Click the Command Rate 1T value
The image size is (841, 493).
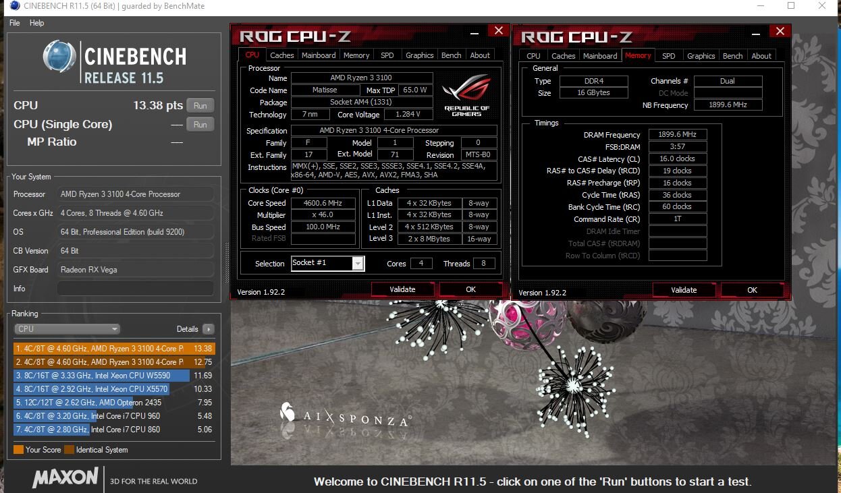tap(678, 219)
